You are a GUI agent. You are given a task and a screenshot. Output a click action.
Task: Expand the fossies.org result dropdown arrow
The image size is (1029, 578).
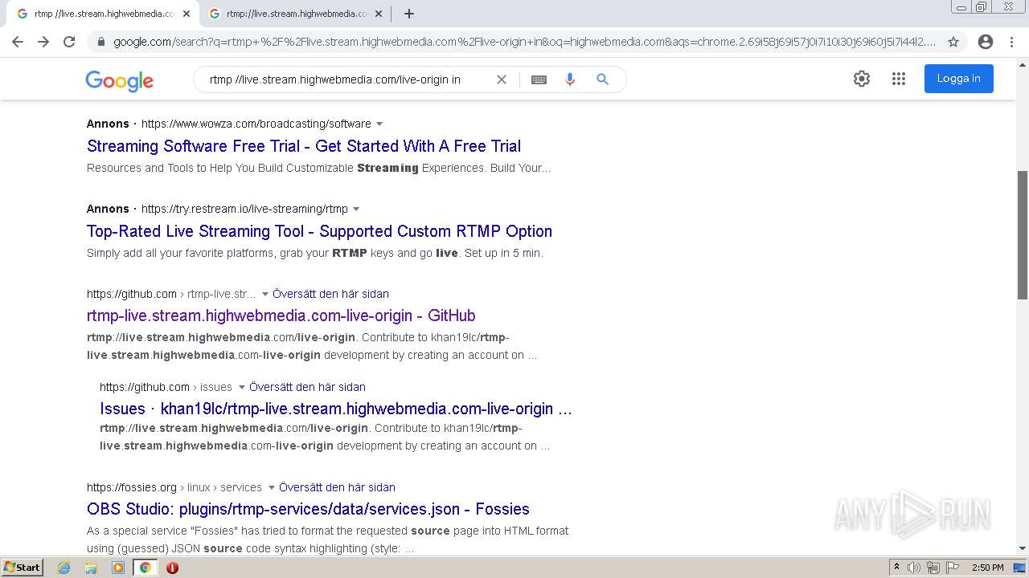272,487
